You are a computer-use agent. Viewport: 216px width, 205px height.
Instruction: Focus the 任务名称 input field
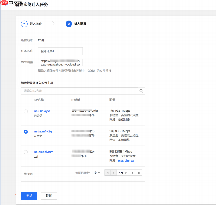pos(60,51)
